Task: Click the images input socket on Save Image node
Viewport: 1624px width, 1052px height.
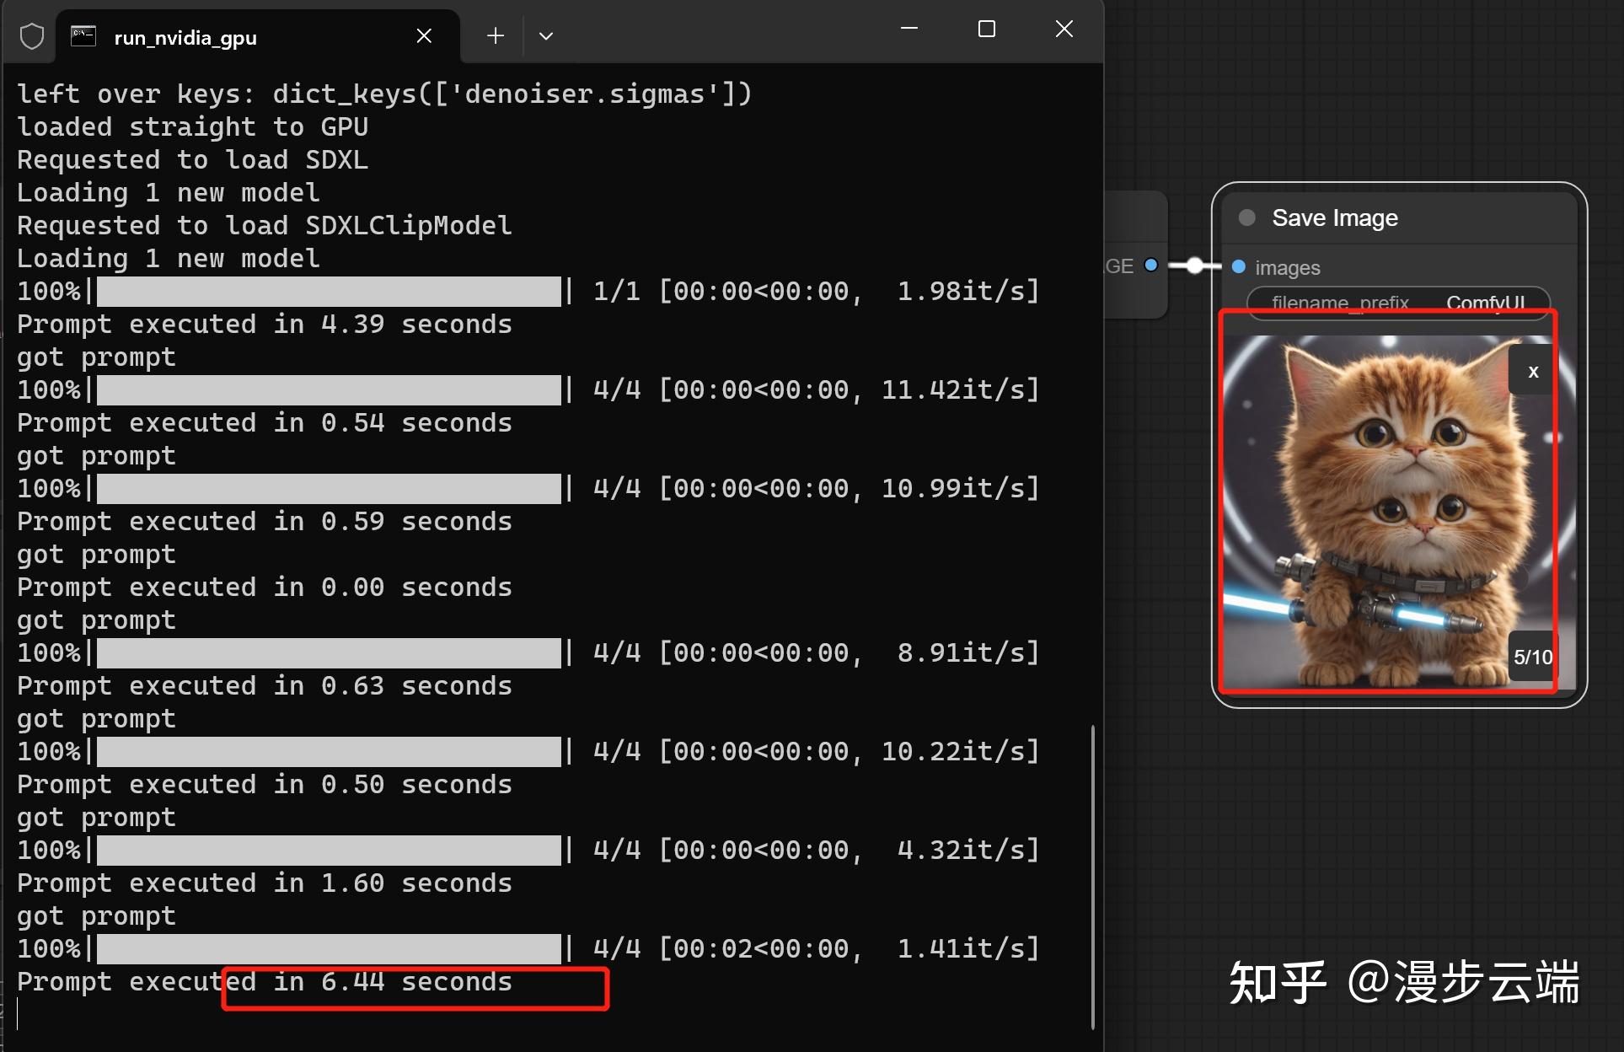Action: point(1238,266)
